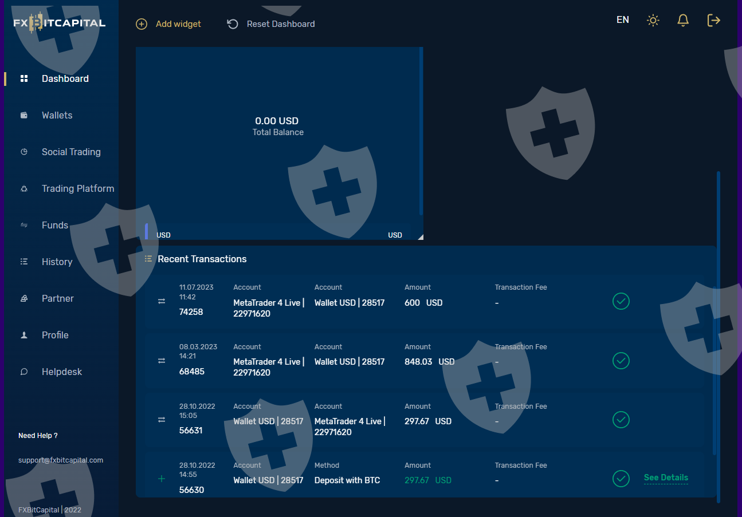Click the History list icon
This screenshot has height=517, width=742.
24,262
